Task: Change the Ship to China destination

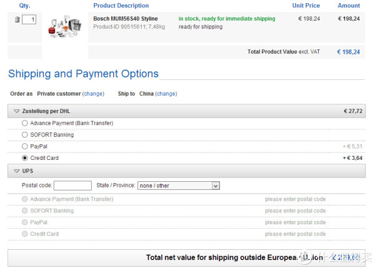Action: pos(166,94)
